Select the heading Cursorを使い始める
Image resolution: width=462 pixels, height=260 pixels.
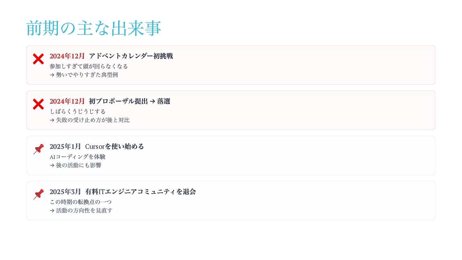[114, 147]
